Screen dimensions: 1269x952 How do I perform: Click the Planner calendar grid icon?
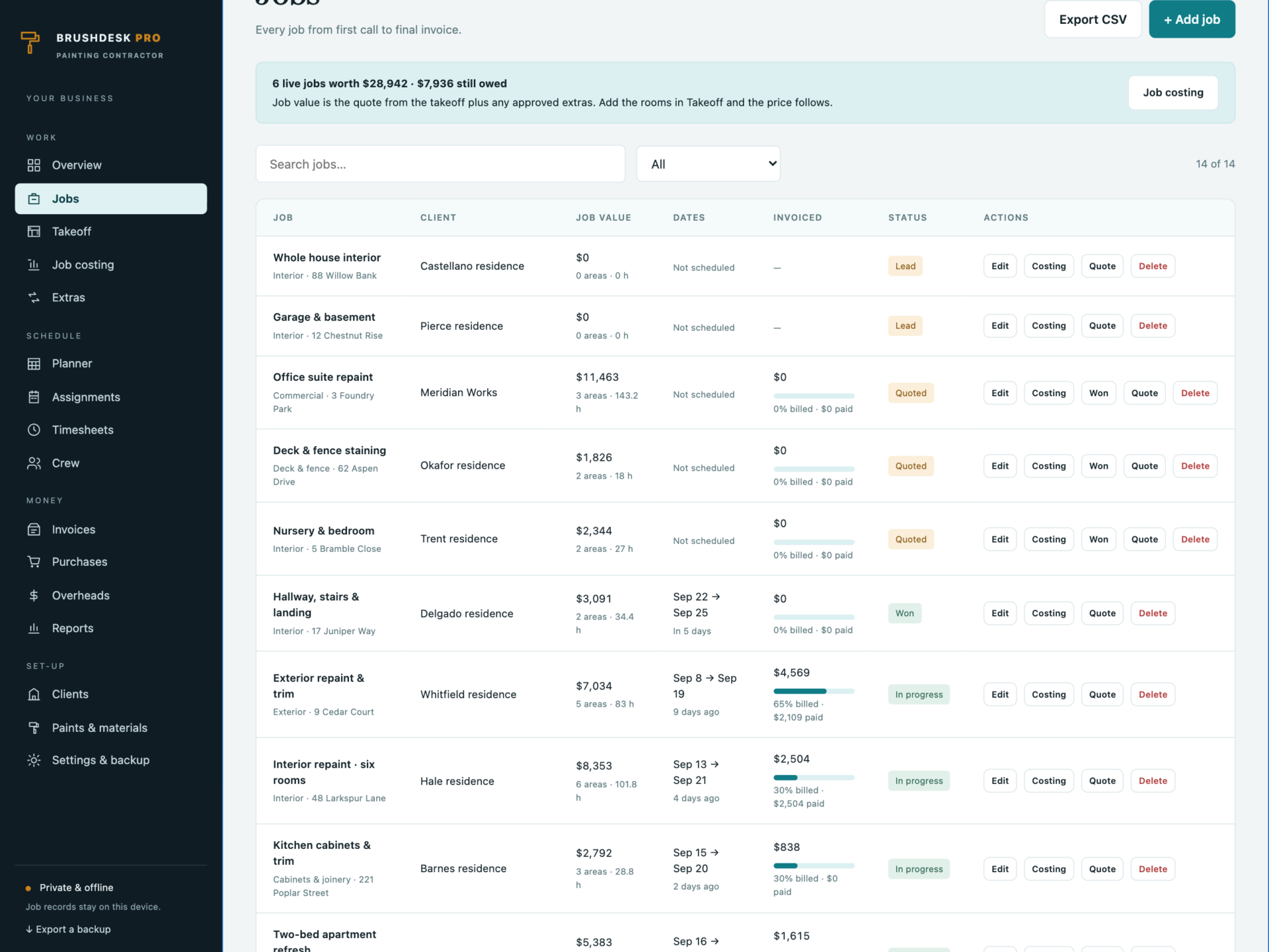tap(34, 364)
